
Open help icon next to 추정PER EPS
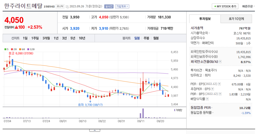click(x=212, y=89)
